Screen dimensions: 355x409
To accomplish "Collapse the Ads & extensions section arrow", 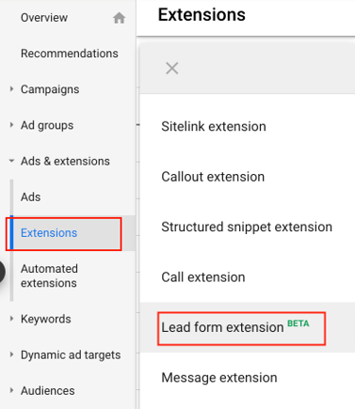I will pyautogui.click(x=11, y=161).
